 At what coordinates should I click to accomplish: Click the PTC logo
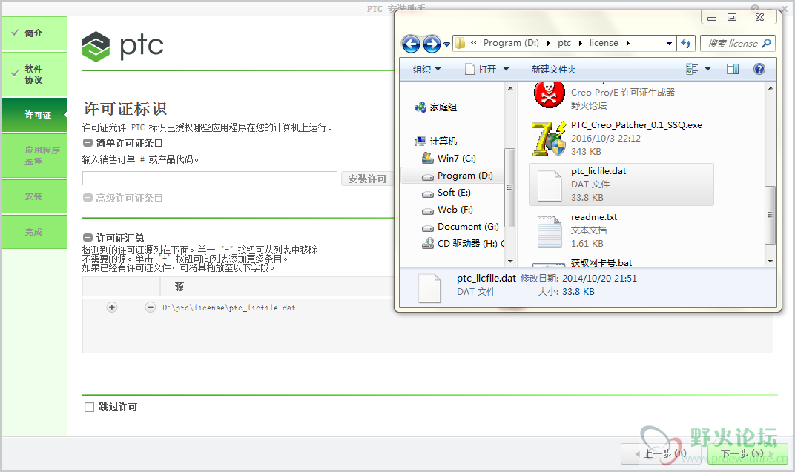(122, 46)
